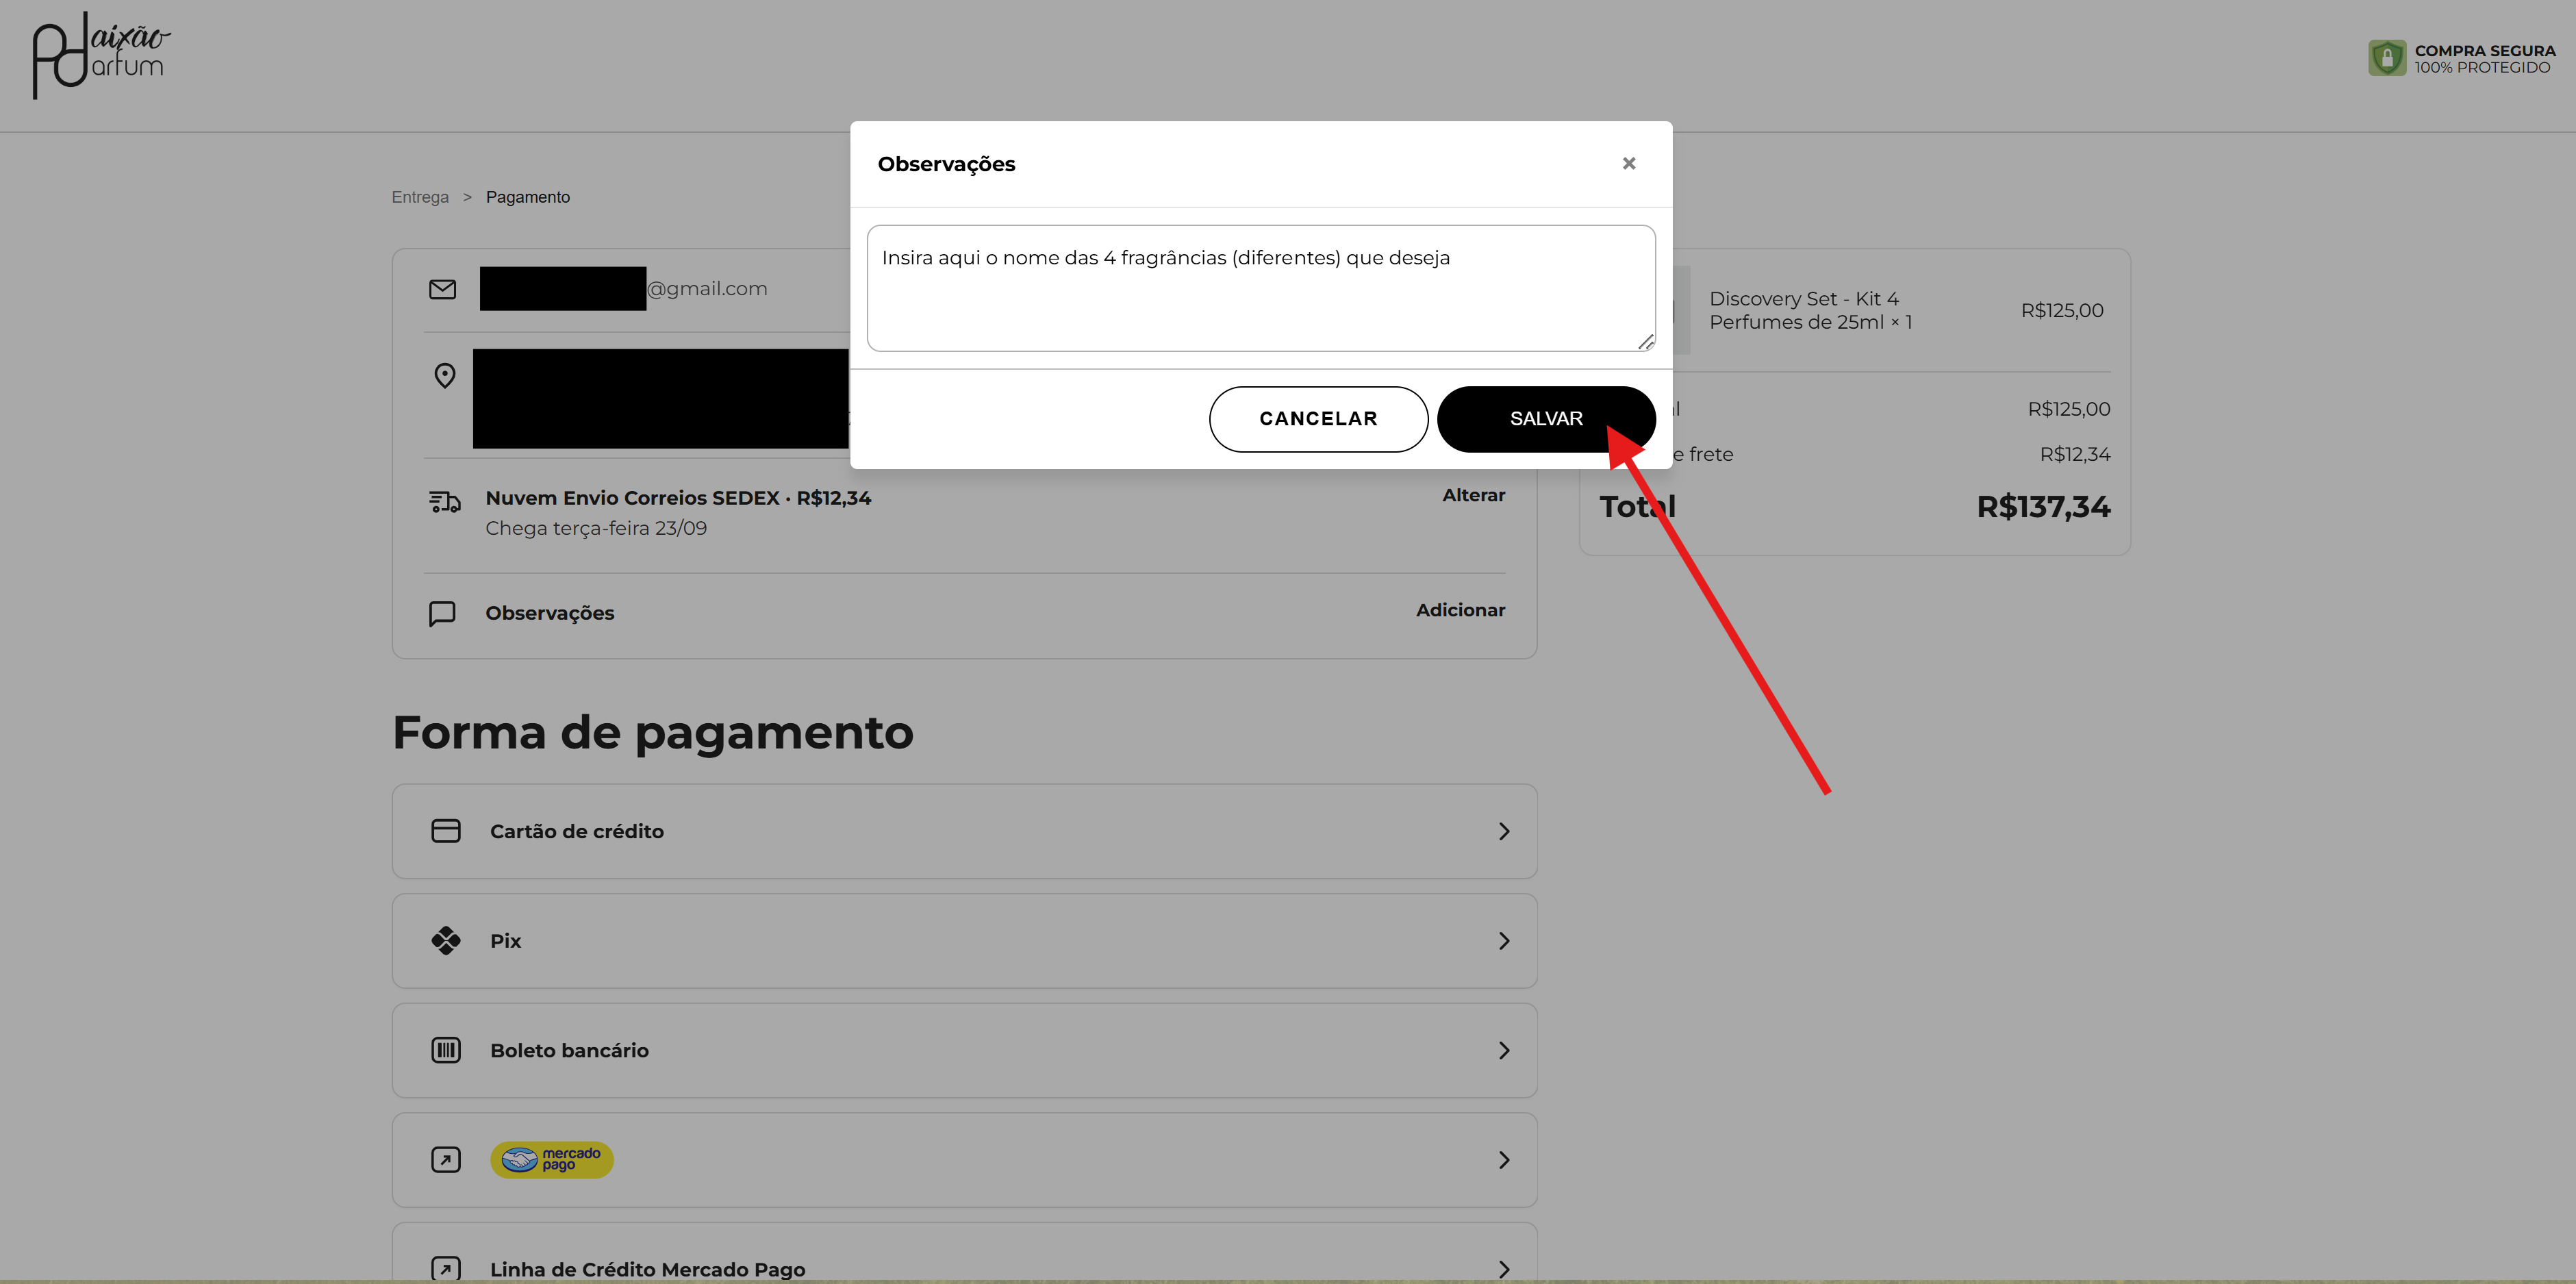Close the Observações dialog with X
The width and height of the screenshot is (2576, 1284).
click(1628, 163)
